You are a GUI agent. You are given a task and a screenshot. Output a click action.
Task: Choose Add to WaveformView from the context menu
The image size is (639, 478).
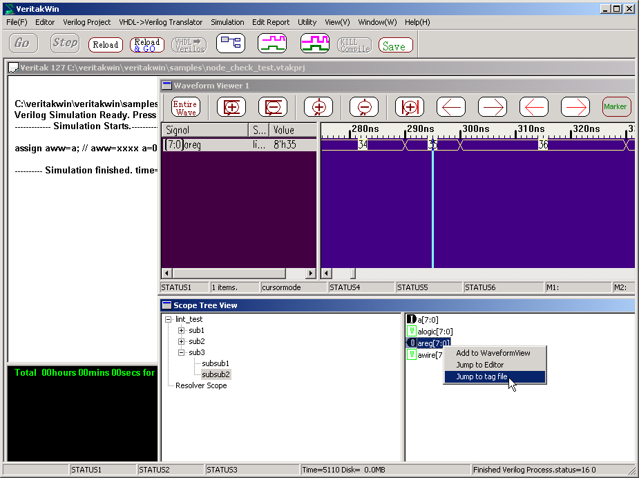(495, 353)
